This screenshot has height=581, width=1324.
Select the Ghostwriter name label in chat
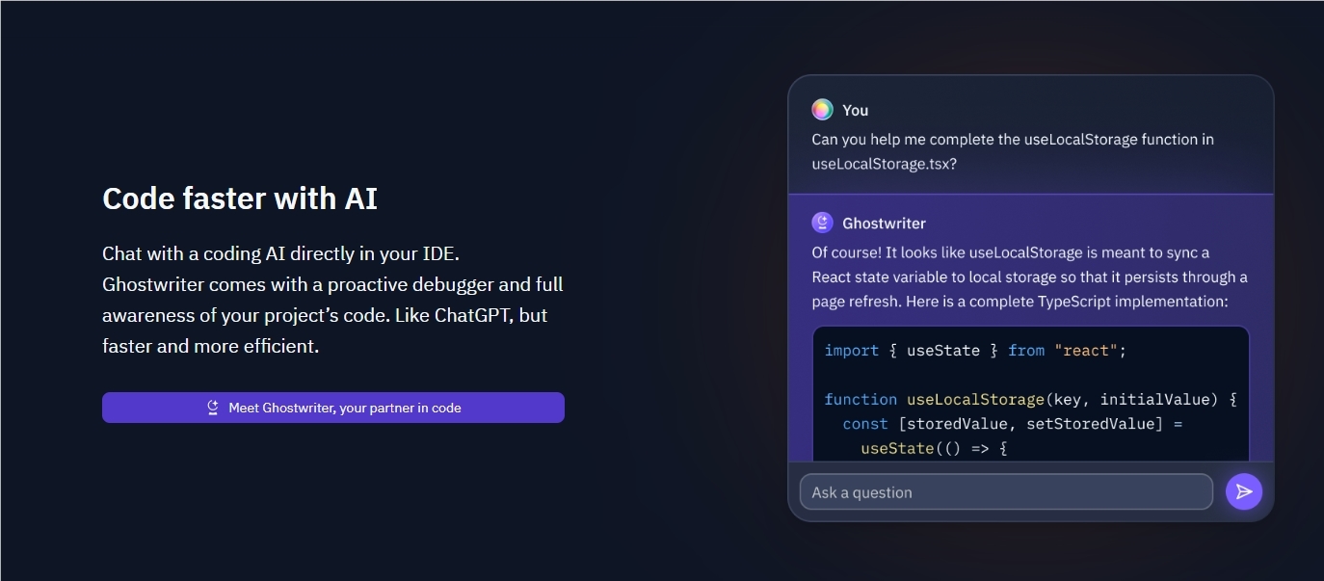coord(884,224)
